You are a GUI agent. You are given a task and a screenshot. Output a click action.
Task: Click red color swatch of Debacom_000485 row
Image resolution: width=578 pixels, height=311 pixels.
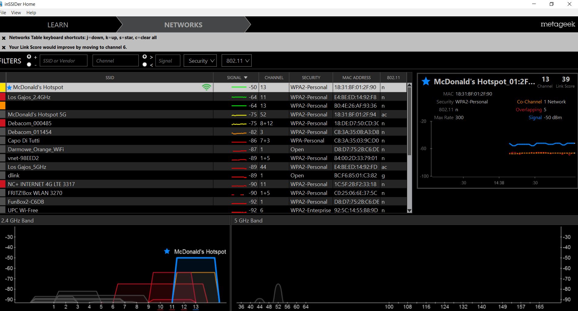tap(3, 123)
